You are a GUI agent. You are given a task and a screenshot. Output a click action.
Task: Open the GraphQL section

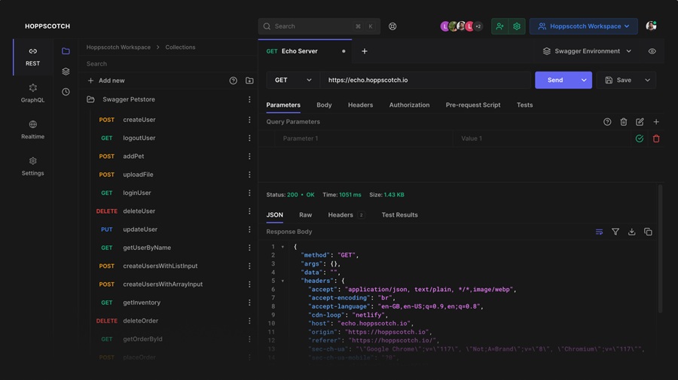pos(33,93)
